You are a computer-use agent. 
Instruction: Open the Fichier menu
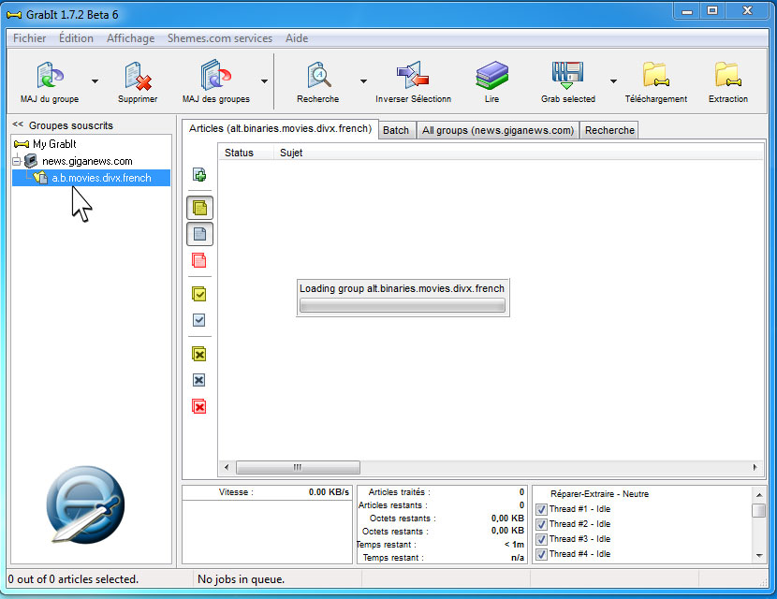[29, 38]
